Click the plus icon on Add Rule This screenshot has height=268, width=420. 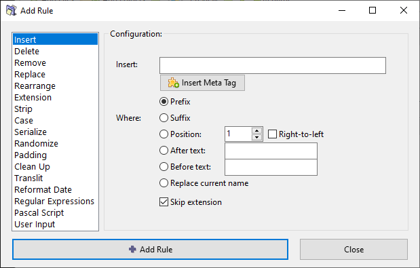(132, 249)
